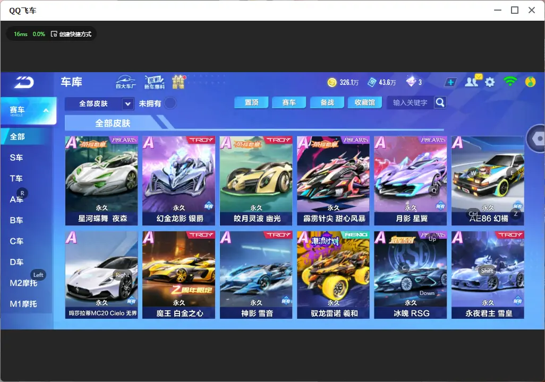Click the yellow-green globe icon
The image size is (545, 382).
click(x=530, y=82)
